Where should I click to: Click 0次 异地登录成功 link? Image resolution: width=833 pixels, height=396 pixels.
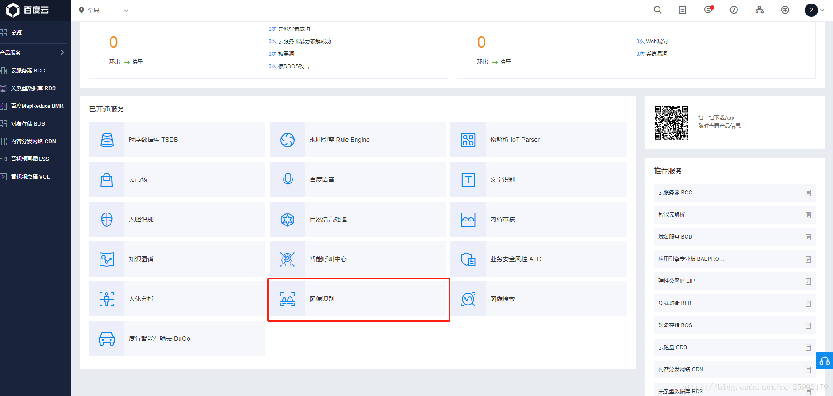pyautogui.click(x=289, y=29)
